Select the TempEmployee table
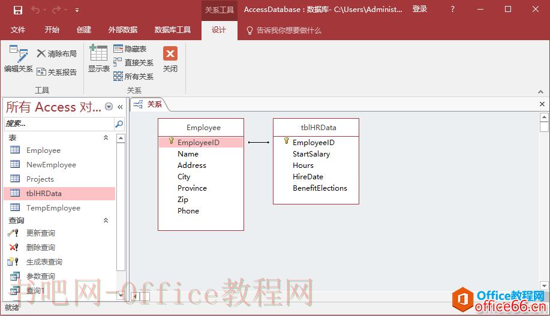550x316 pixels. (x=59, y=207)
